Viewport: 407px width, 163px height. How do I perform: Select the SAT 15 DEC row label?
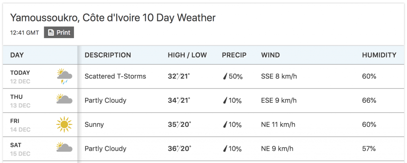20,149
